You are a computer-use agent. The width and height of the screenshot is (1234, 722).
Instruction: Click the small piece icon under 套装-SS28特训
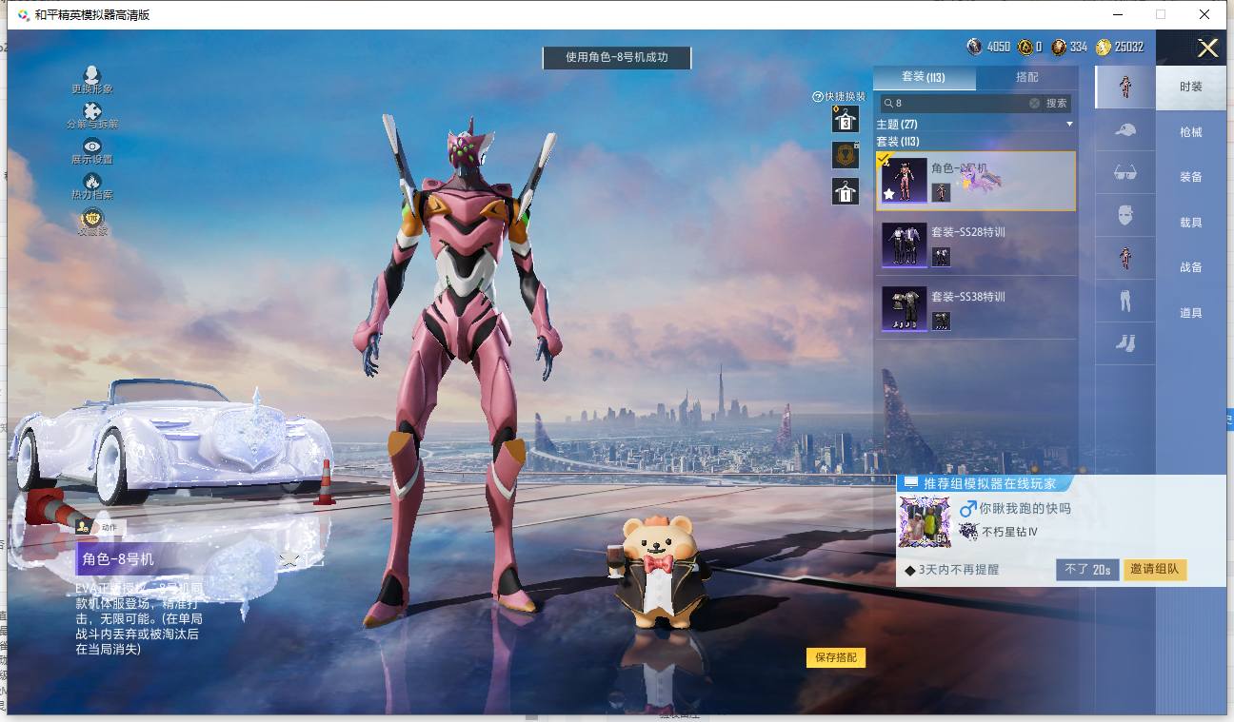pos(941,257)
